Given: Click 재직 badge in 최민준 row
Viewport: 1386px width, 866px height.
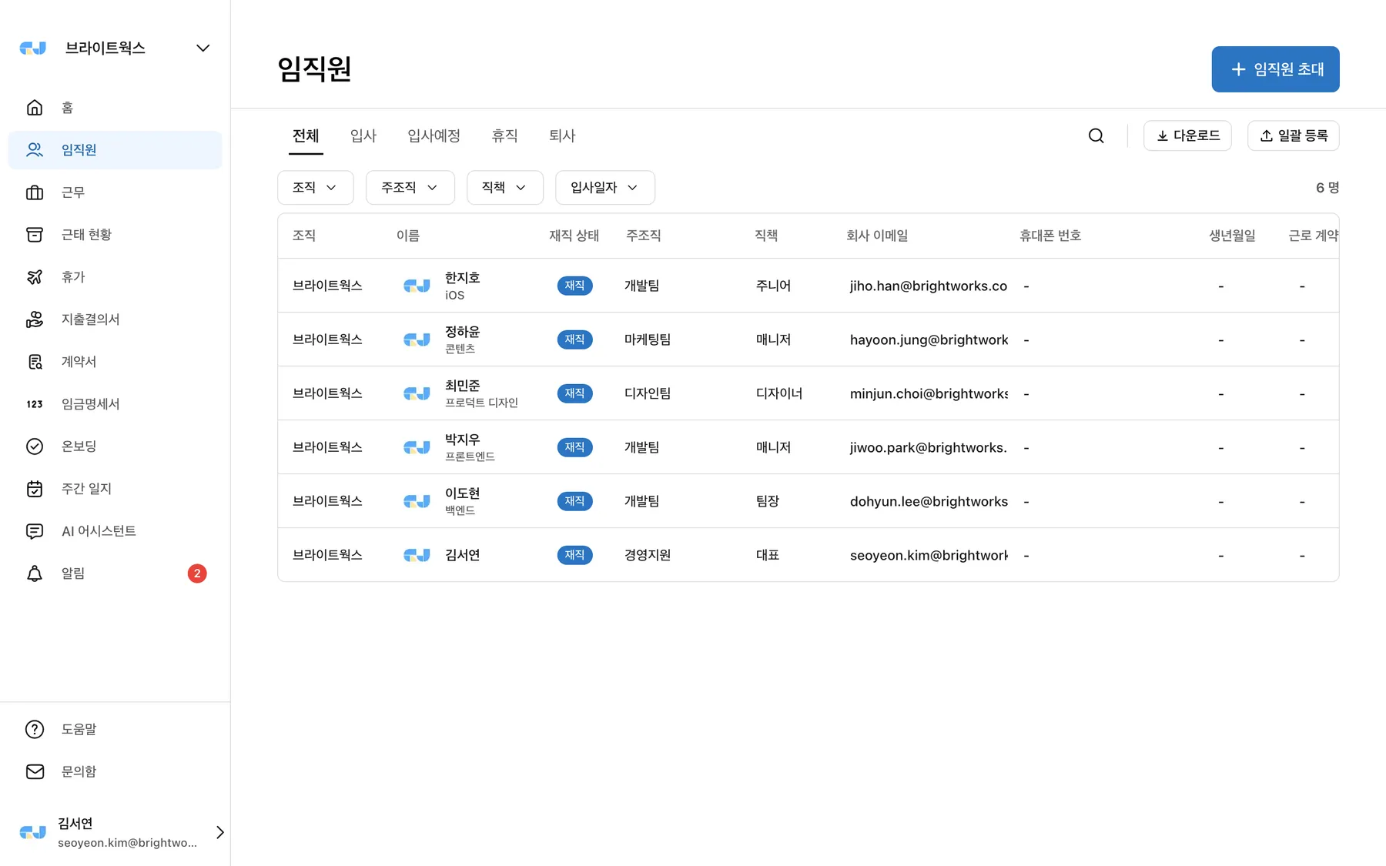Looking at the screenshot, I should (575, 393).
